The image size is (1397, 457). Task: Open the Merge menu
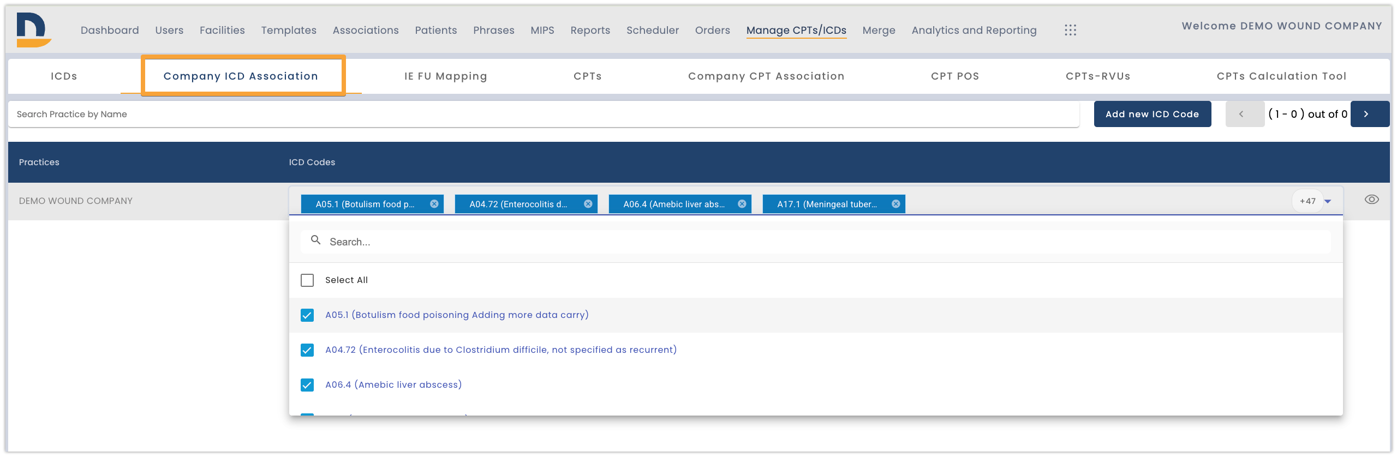click(x=879, y=31)
